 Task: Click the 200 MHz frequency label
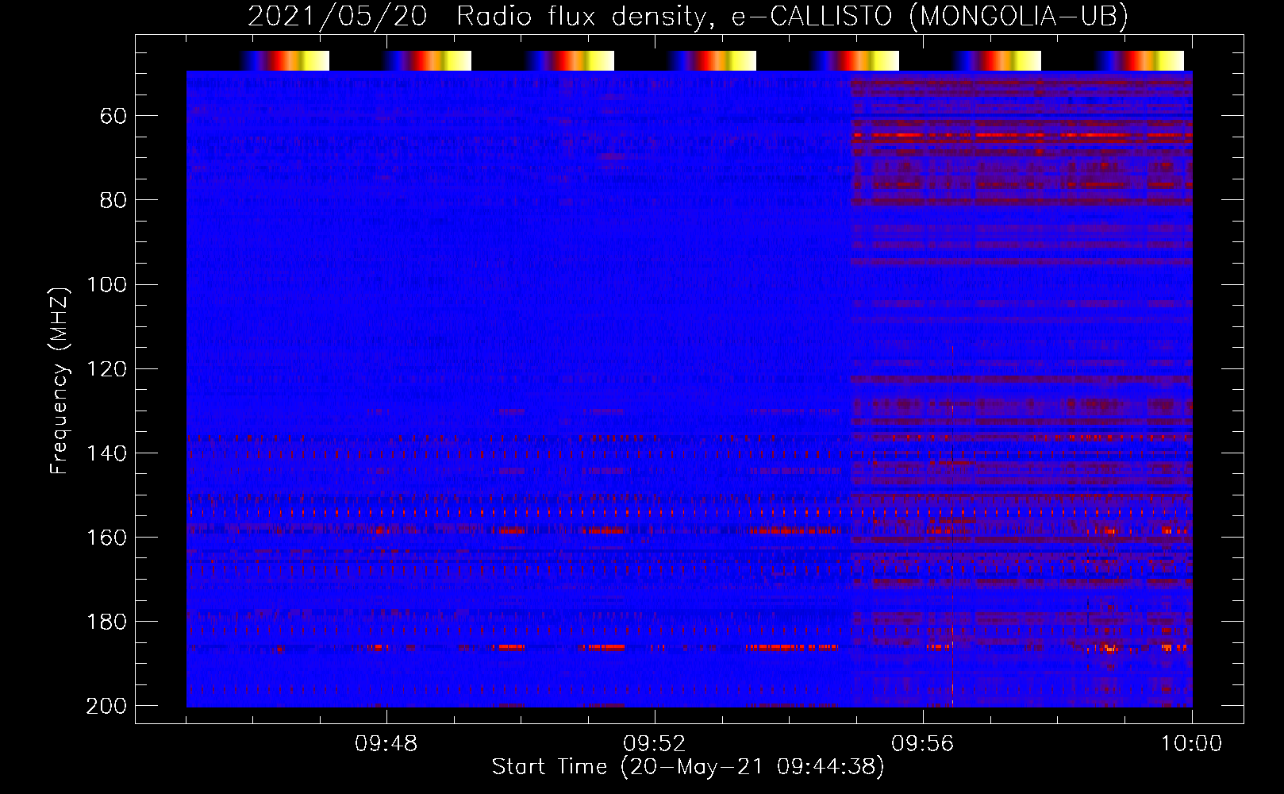pyautogui.click(x=106, y=705)
